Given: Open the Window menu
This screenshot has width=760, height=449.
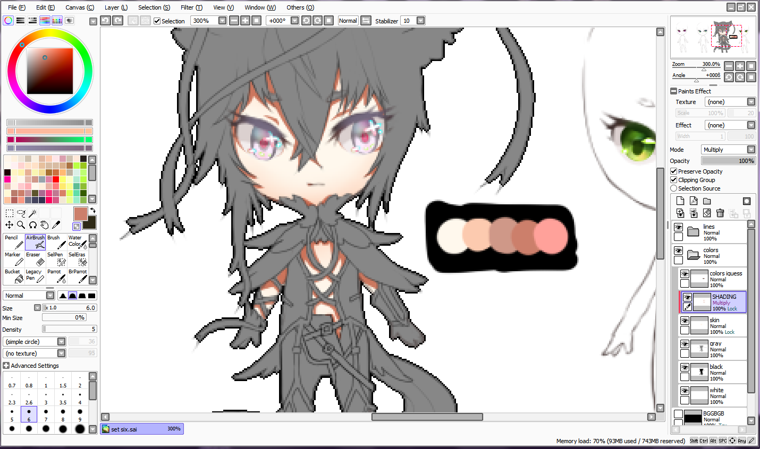Looking at the screenshot, I should point(260,7).
